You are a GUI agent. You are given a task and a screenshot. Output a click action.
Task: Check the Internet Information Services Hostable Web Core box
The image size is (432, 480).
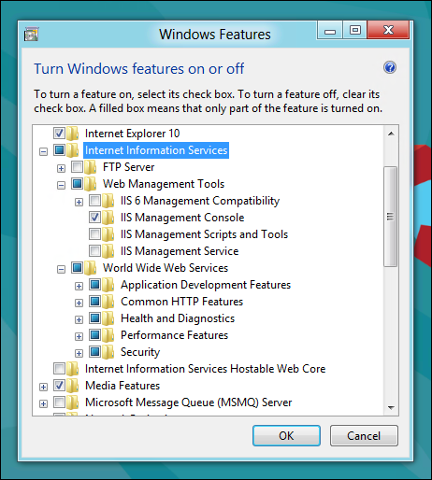pyautogui.click(x=59, y=369)
